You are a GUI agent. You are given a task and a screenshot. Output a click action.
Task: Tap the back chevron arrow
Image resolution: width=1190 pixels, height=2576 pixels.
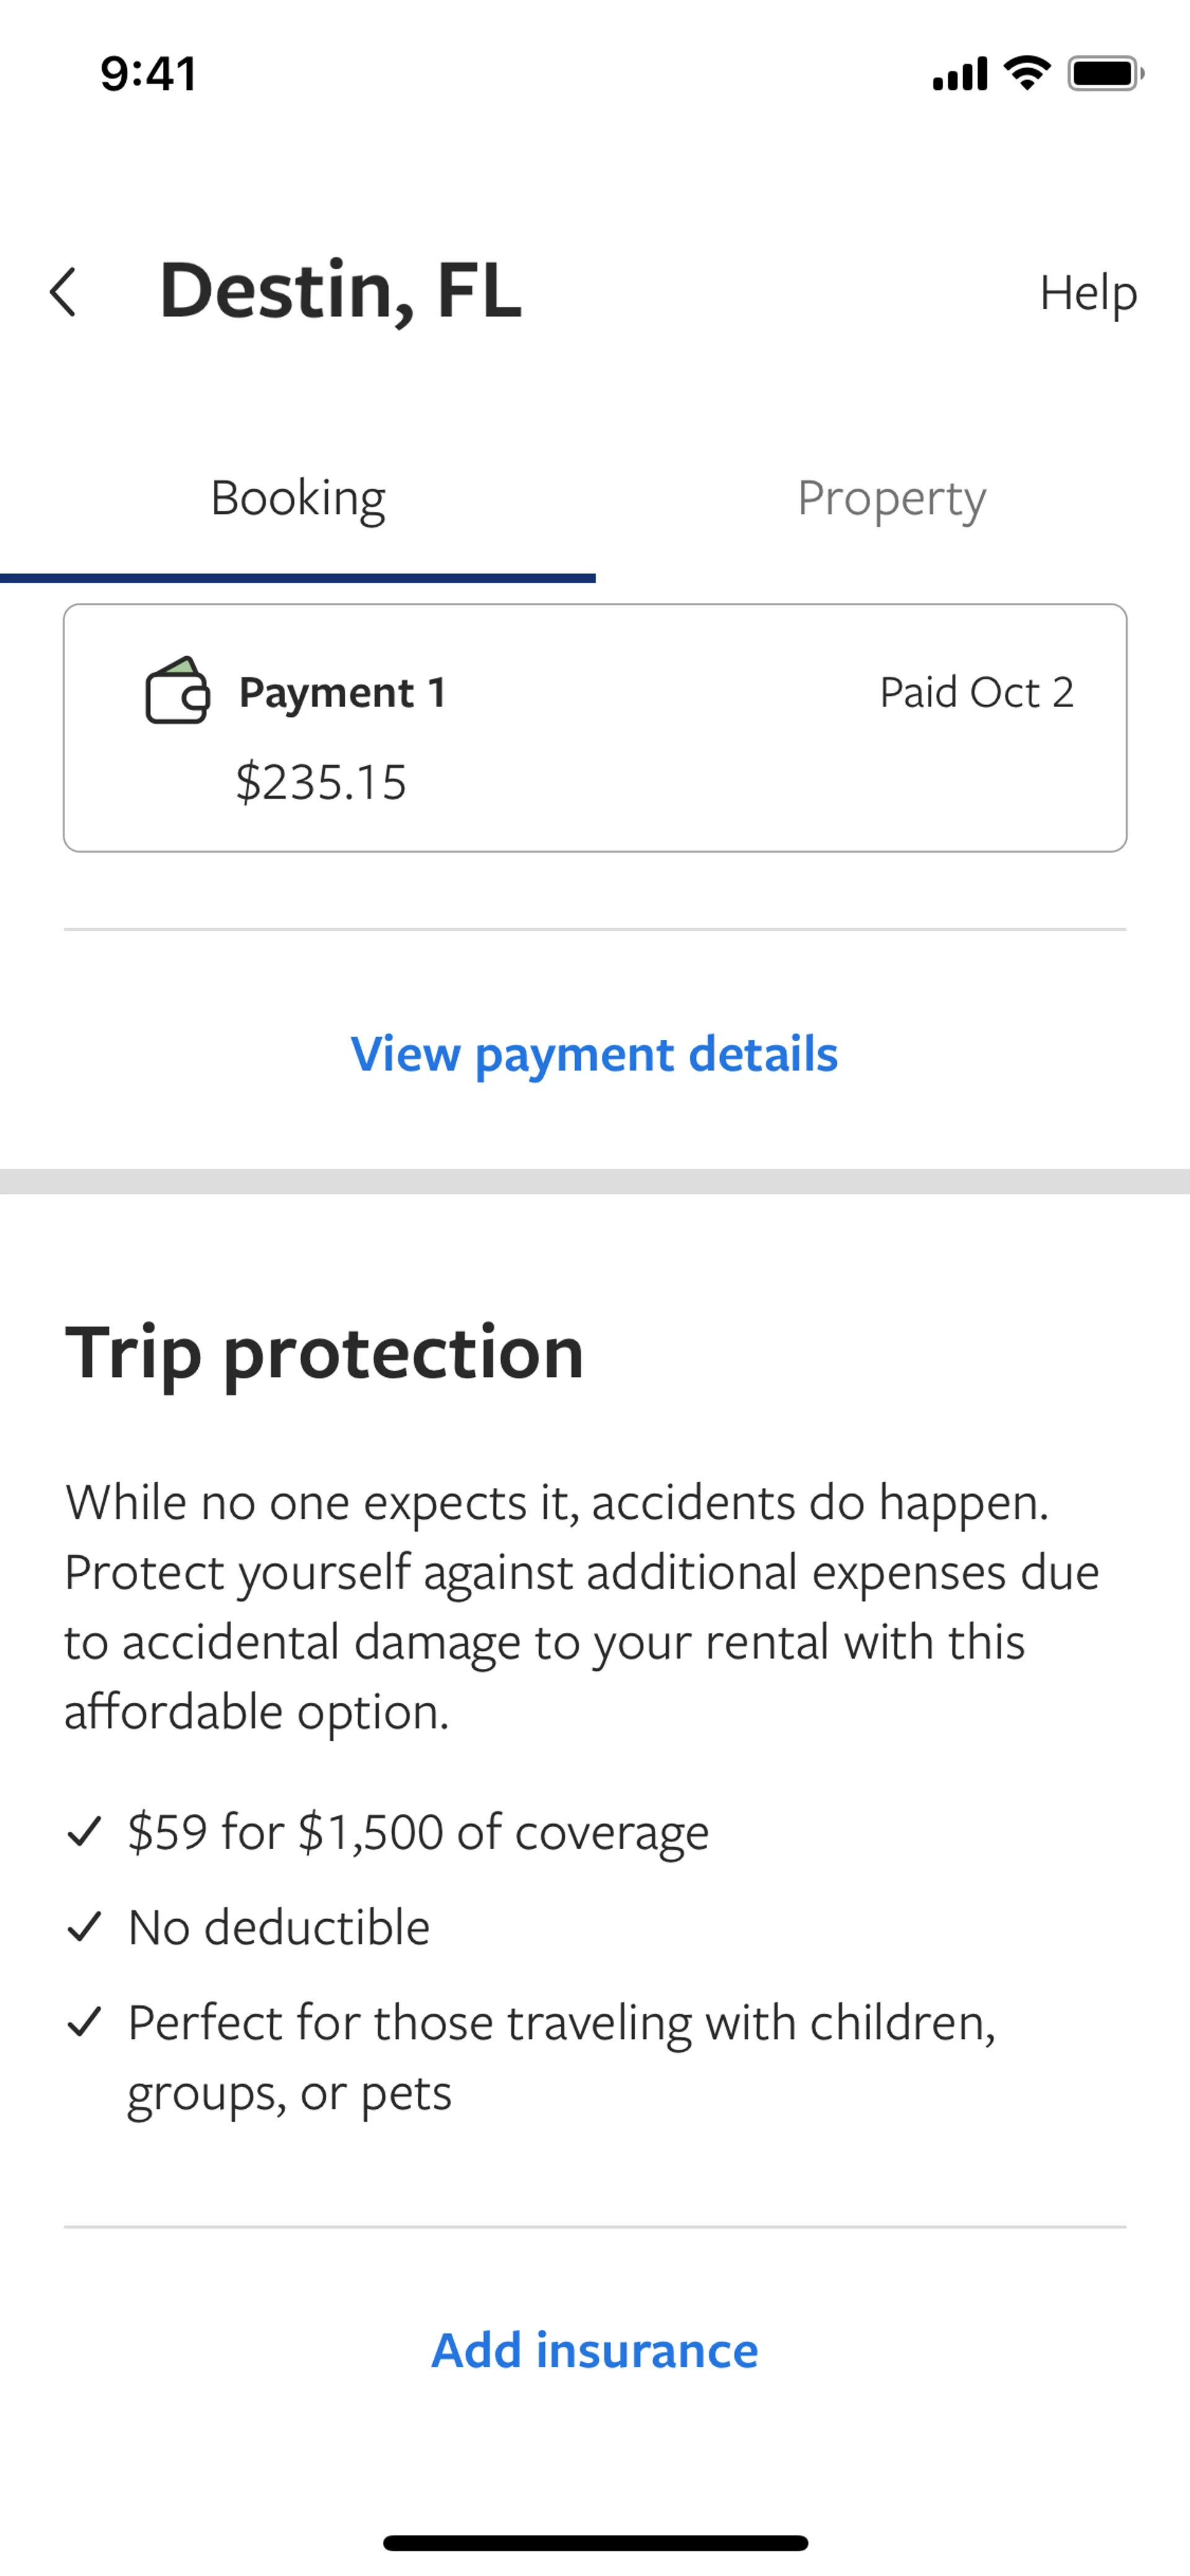64,293
